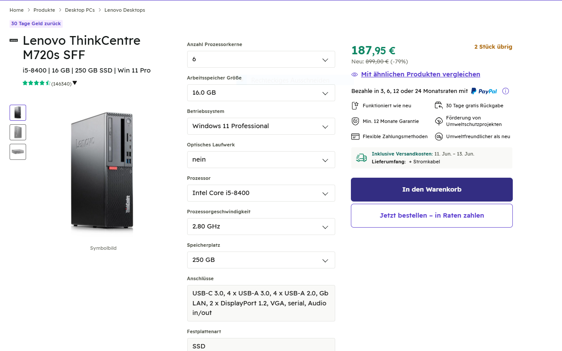Open the Prozessorgeschwindigkeit dropdown
This screenshot has width=562, height=351.
coord(261,227)
